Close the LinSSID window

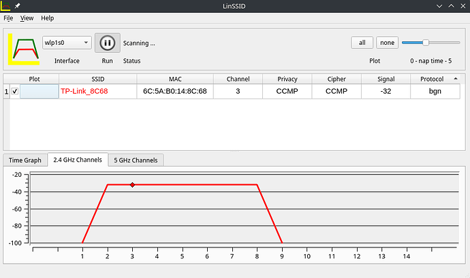point(463,6)
